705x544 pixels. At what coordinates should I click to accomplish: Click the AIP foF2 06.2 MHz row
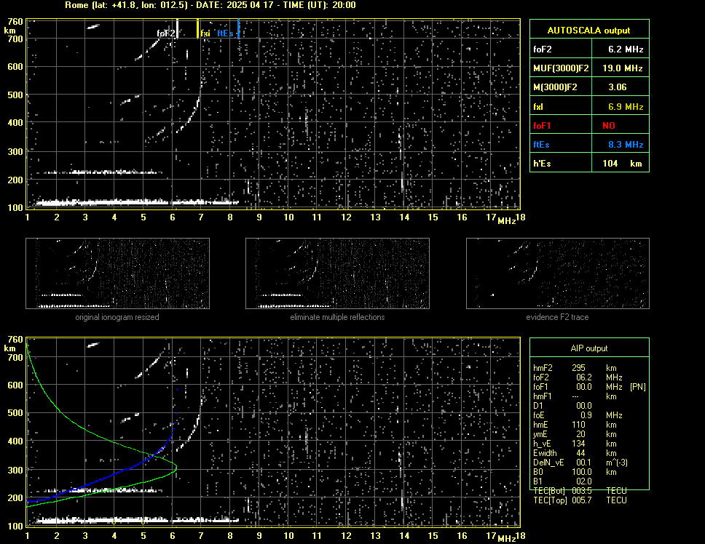click(x=578, y=377)
